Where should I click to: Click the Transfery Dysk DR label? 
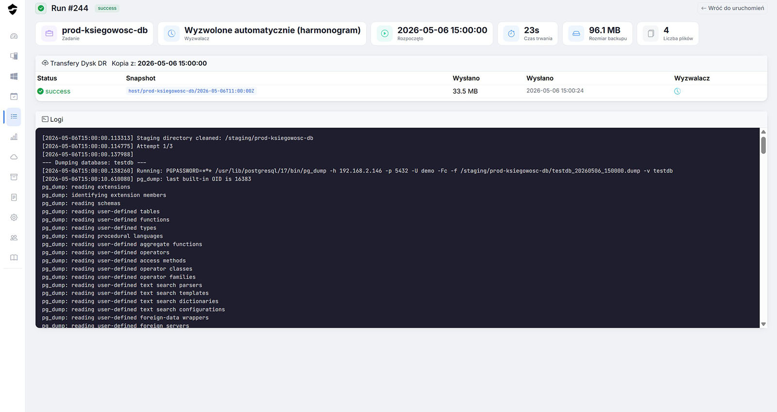[78, 63]
